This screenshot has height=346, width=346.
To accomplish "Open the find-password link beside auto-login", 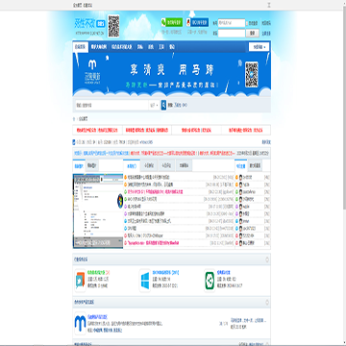I will (x=266, y=23).
